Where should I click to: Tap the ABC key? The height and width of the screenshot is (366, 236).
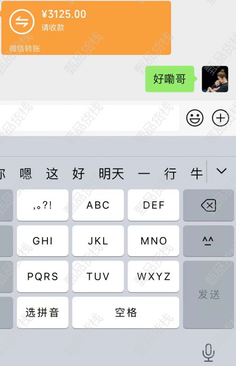click(x=98, y=205)
